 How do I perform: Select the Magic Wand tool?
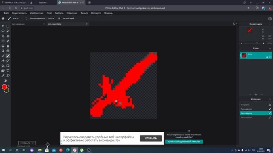point(8,31)
